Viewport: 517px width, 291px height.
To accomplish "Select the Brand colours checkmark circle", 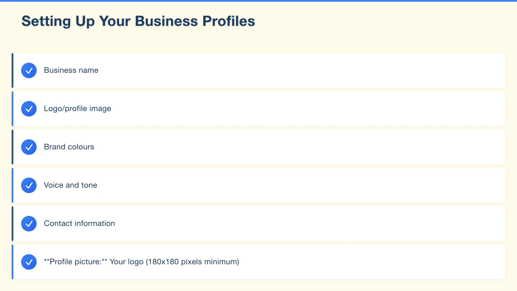I will [29, 147].
